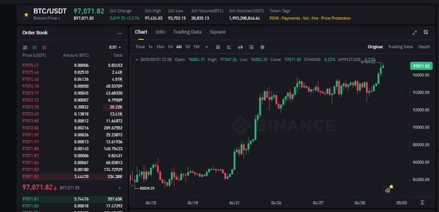439x212 pixels.
Task: Open the multi-chart grid layout icon
Action: point(426,32)
